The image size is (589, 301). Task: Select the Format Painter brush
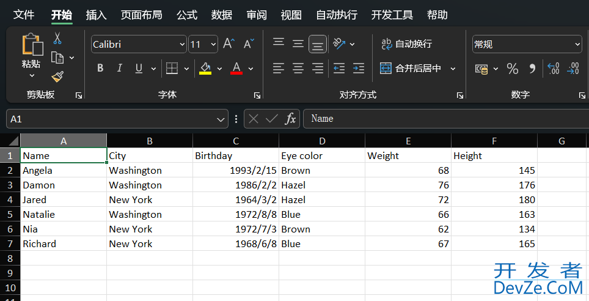[57, 76]
